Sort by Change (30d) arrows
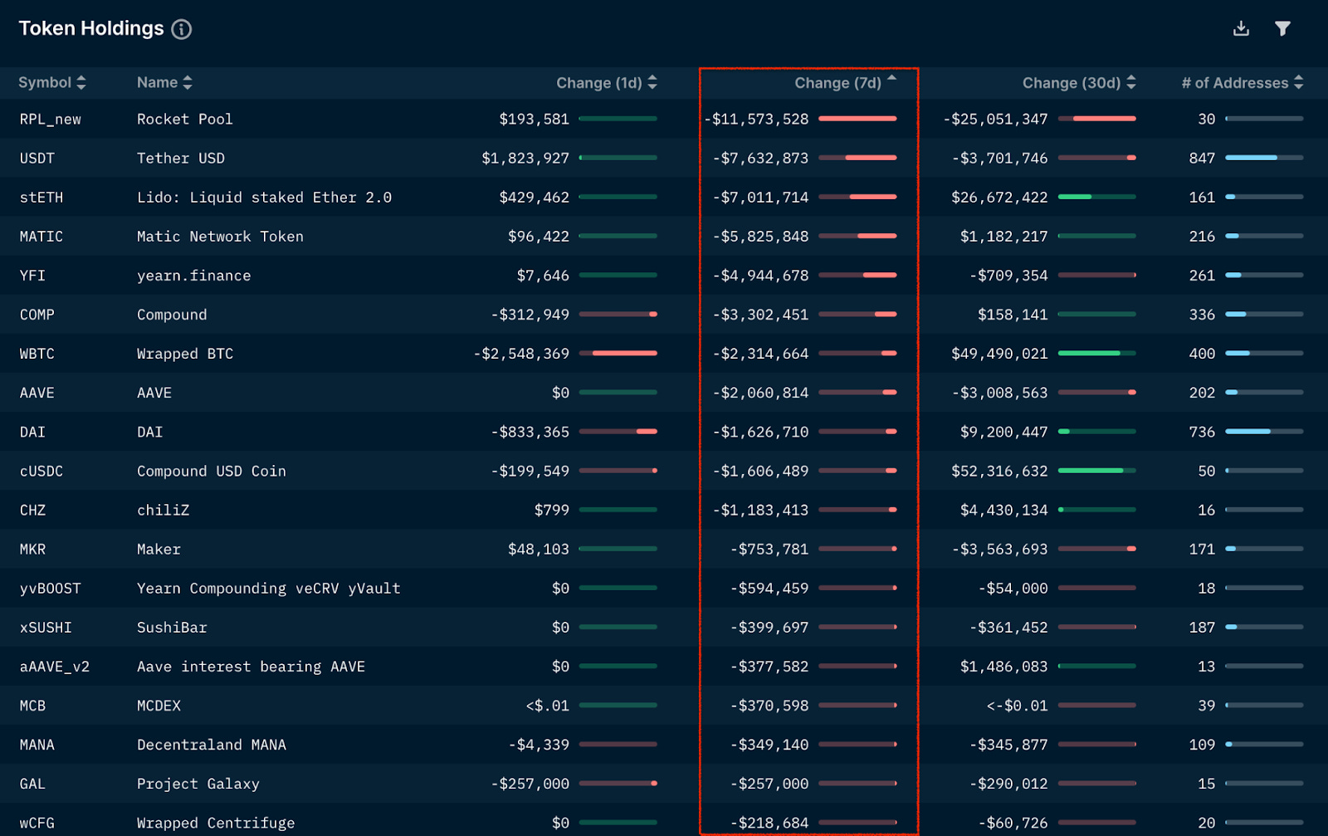This screenshot has width=1328, height=836. click(1131, 82)
